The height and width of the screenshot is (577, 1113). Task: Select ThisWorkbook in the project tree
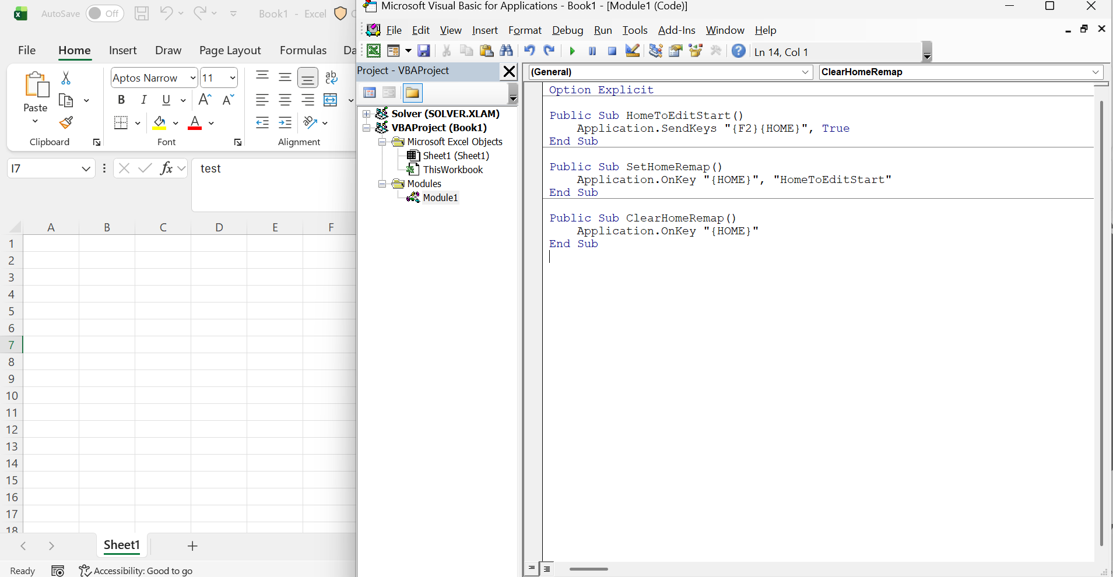(x=452, y=170)
